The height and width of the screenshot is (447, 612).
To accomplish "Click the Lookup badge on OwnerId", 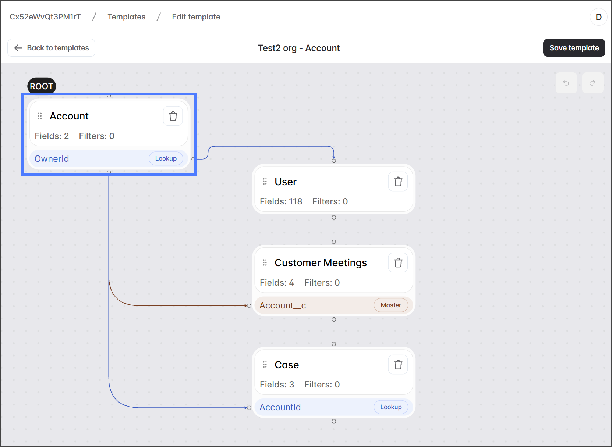I will pyautogui.click(x=166, y=159).
